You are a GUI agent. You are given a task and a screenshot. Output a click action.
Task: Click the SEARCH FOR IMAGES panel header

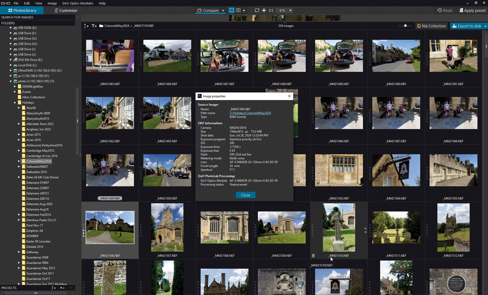click(x=38, y=17)
